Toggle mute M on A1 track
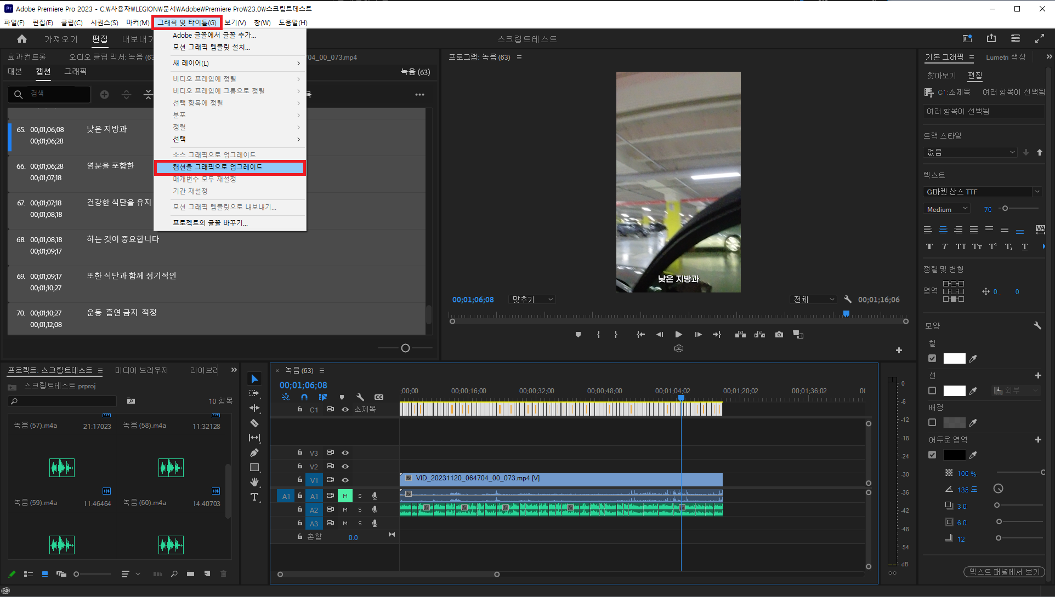This screenshot has height=597, width=1055. 345,496
